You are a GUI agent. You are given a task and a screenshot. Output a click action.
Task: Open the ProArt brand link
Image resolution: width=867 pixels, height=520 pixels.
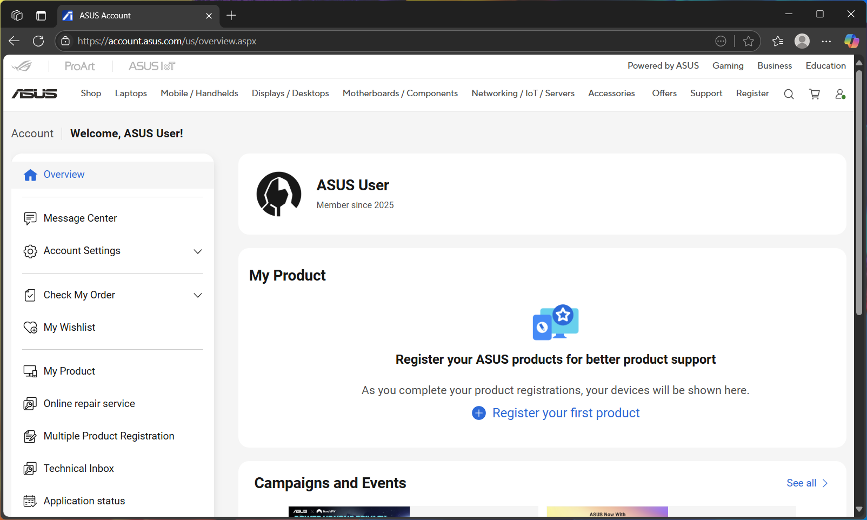[x=79, y=66]
